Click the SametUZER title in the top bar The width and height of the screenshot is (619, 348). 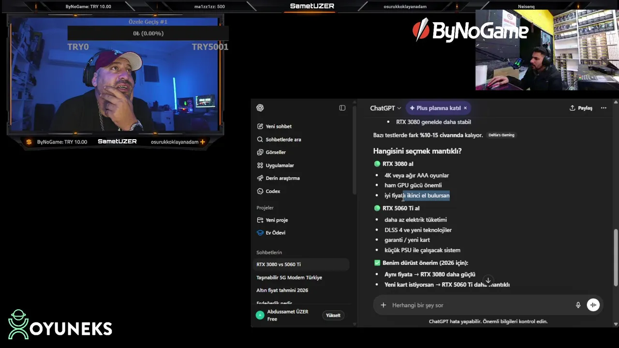[312, 6]
